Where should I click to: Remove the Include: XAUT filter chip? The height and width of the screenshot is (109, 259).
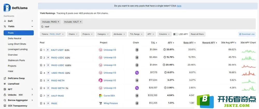pyautogui.click(x=81, y=22)
